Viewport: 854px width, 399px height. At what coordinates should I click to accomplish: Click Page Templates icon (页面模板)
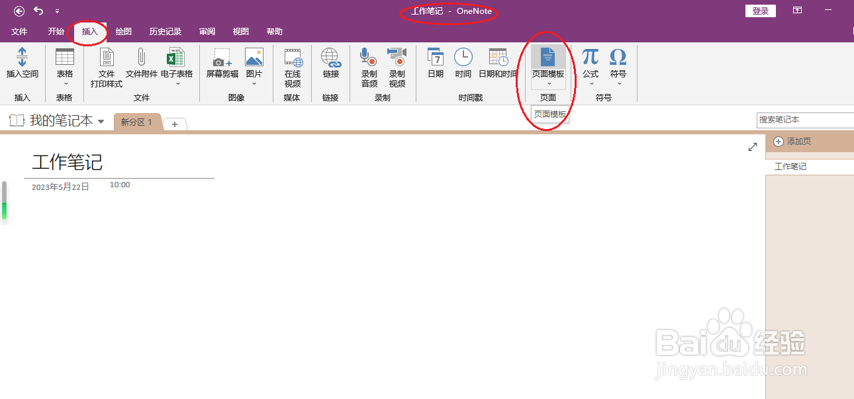[x=548, y=57]
